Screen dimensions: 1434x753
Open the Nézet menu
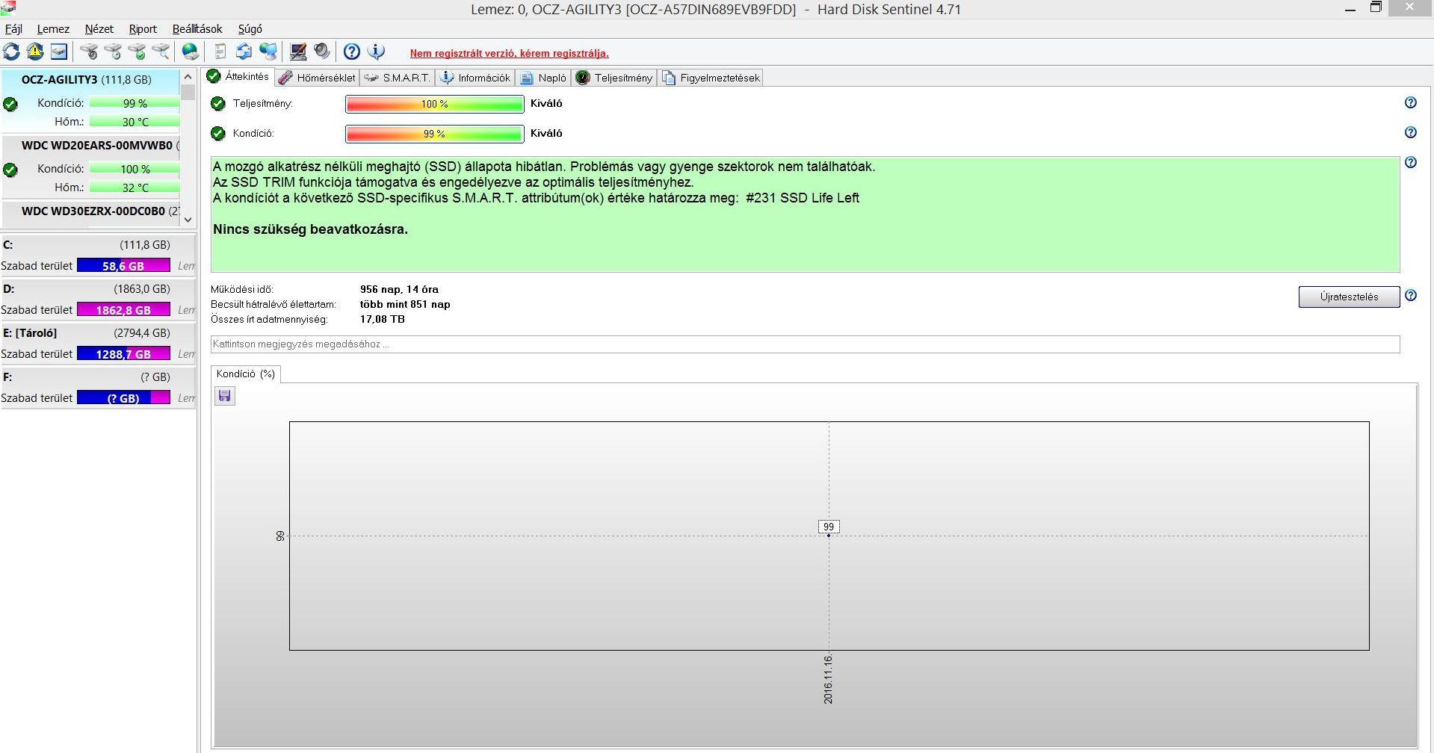[99, 29]
